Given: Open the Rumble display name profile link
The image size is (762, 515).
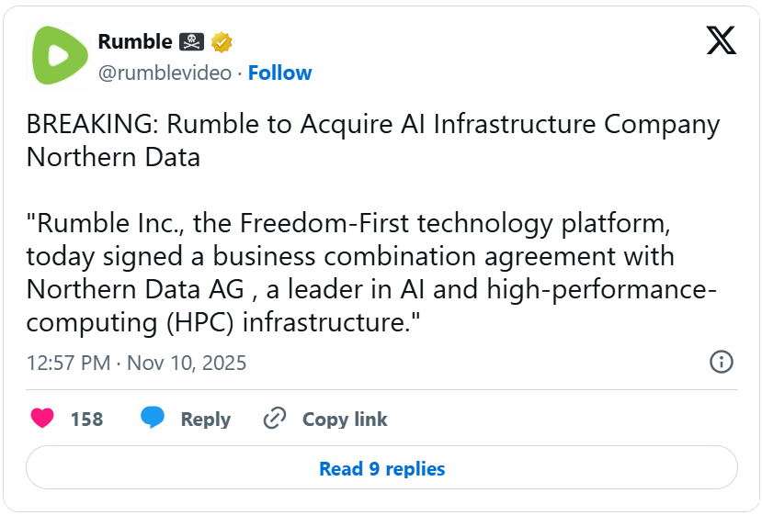Looking at the screenshot, I should (134, 41).
